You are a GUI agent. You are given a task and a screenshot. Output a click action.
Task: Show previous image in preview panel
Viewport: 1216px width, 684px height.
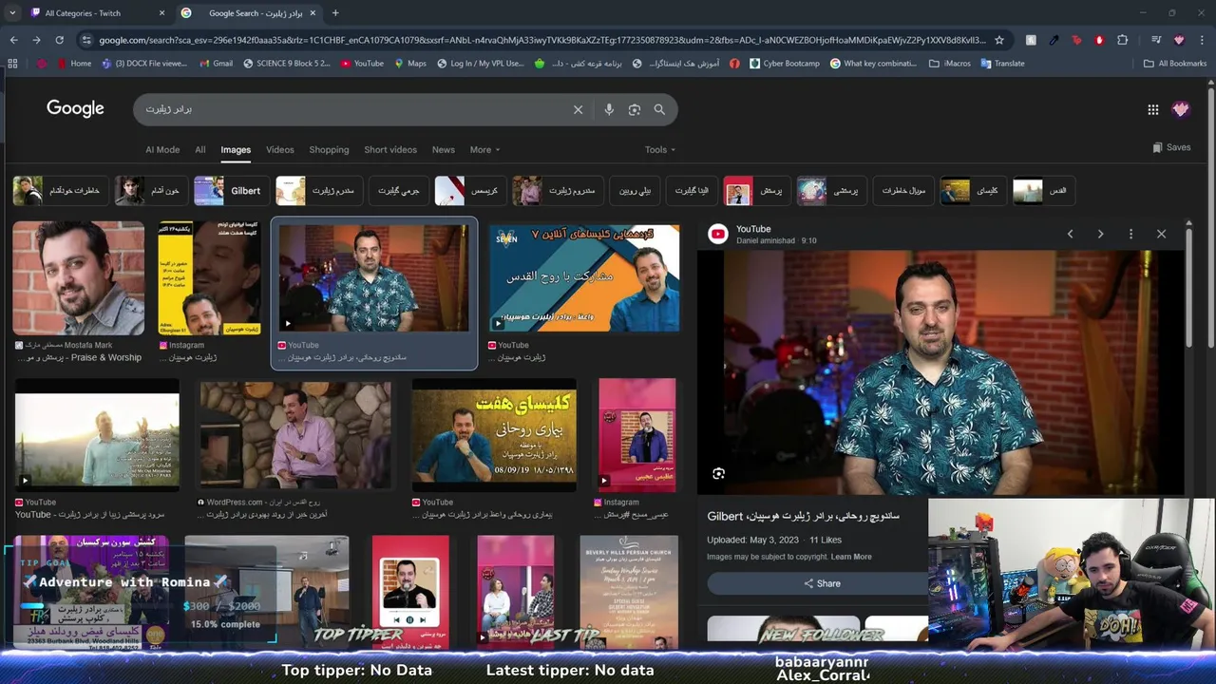pyautogui.click(x=1070, y=234)
